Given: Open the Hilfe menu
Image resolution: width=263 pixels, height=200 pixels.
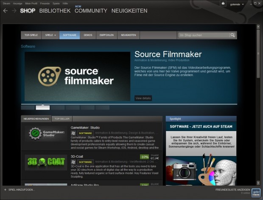Looking at the screenshot, I should [65, 3].
